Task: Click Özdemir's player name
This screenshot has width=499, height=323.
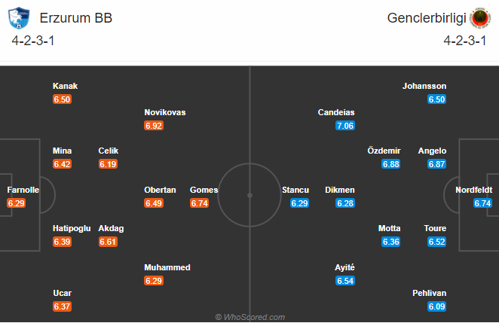Action: (384, 151)
